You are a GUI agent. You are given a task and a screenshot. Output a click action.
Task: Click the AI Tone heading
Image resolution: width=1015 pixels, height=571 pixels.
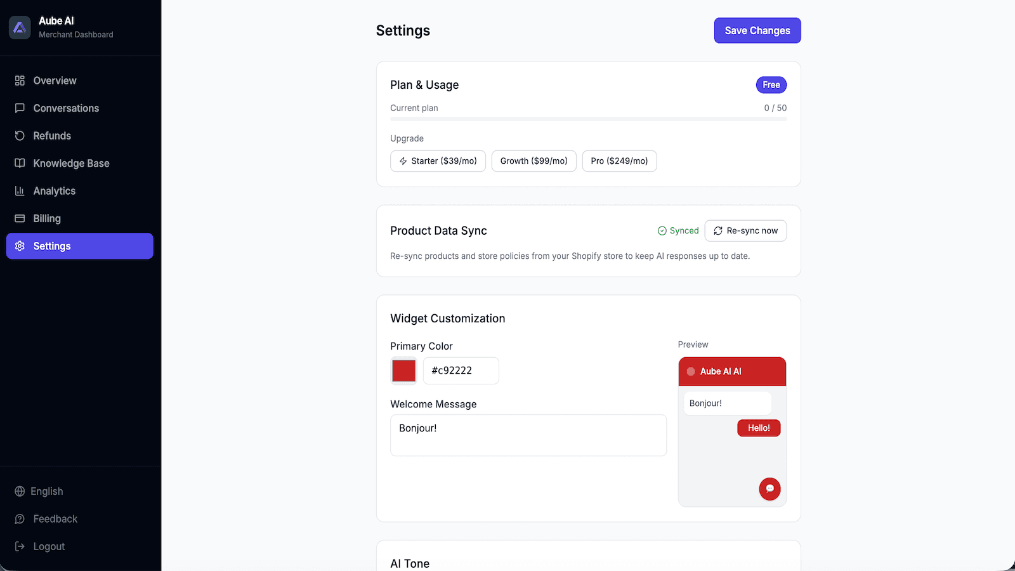[x=410, y=563]
